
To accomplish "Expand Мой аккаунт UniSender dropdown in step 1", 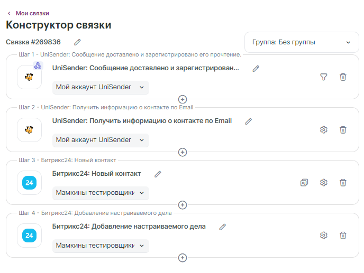I will [x=101, y=87].
